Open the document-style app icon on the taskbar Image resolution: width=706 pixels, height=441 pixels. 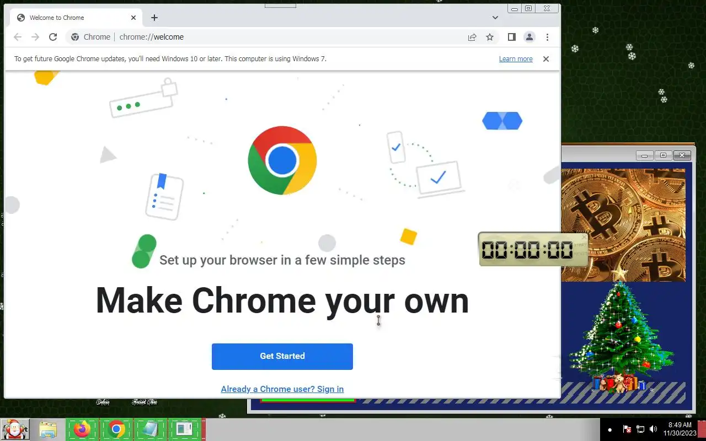tap(184, 429)
